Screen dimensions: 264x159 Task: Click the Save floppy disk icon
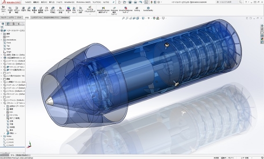click(130, 2)
